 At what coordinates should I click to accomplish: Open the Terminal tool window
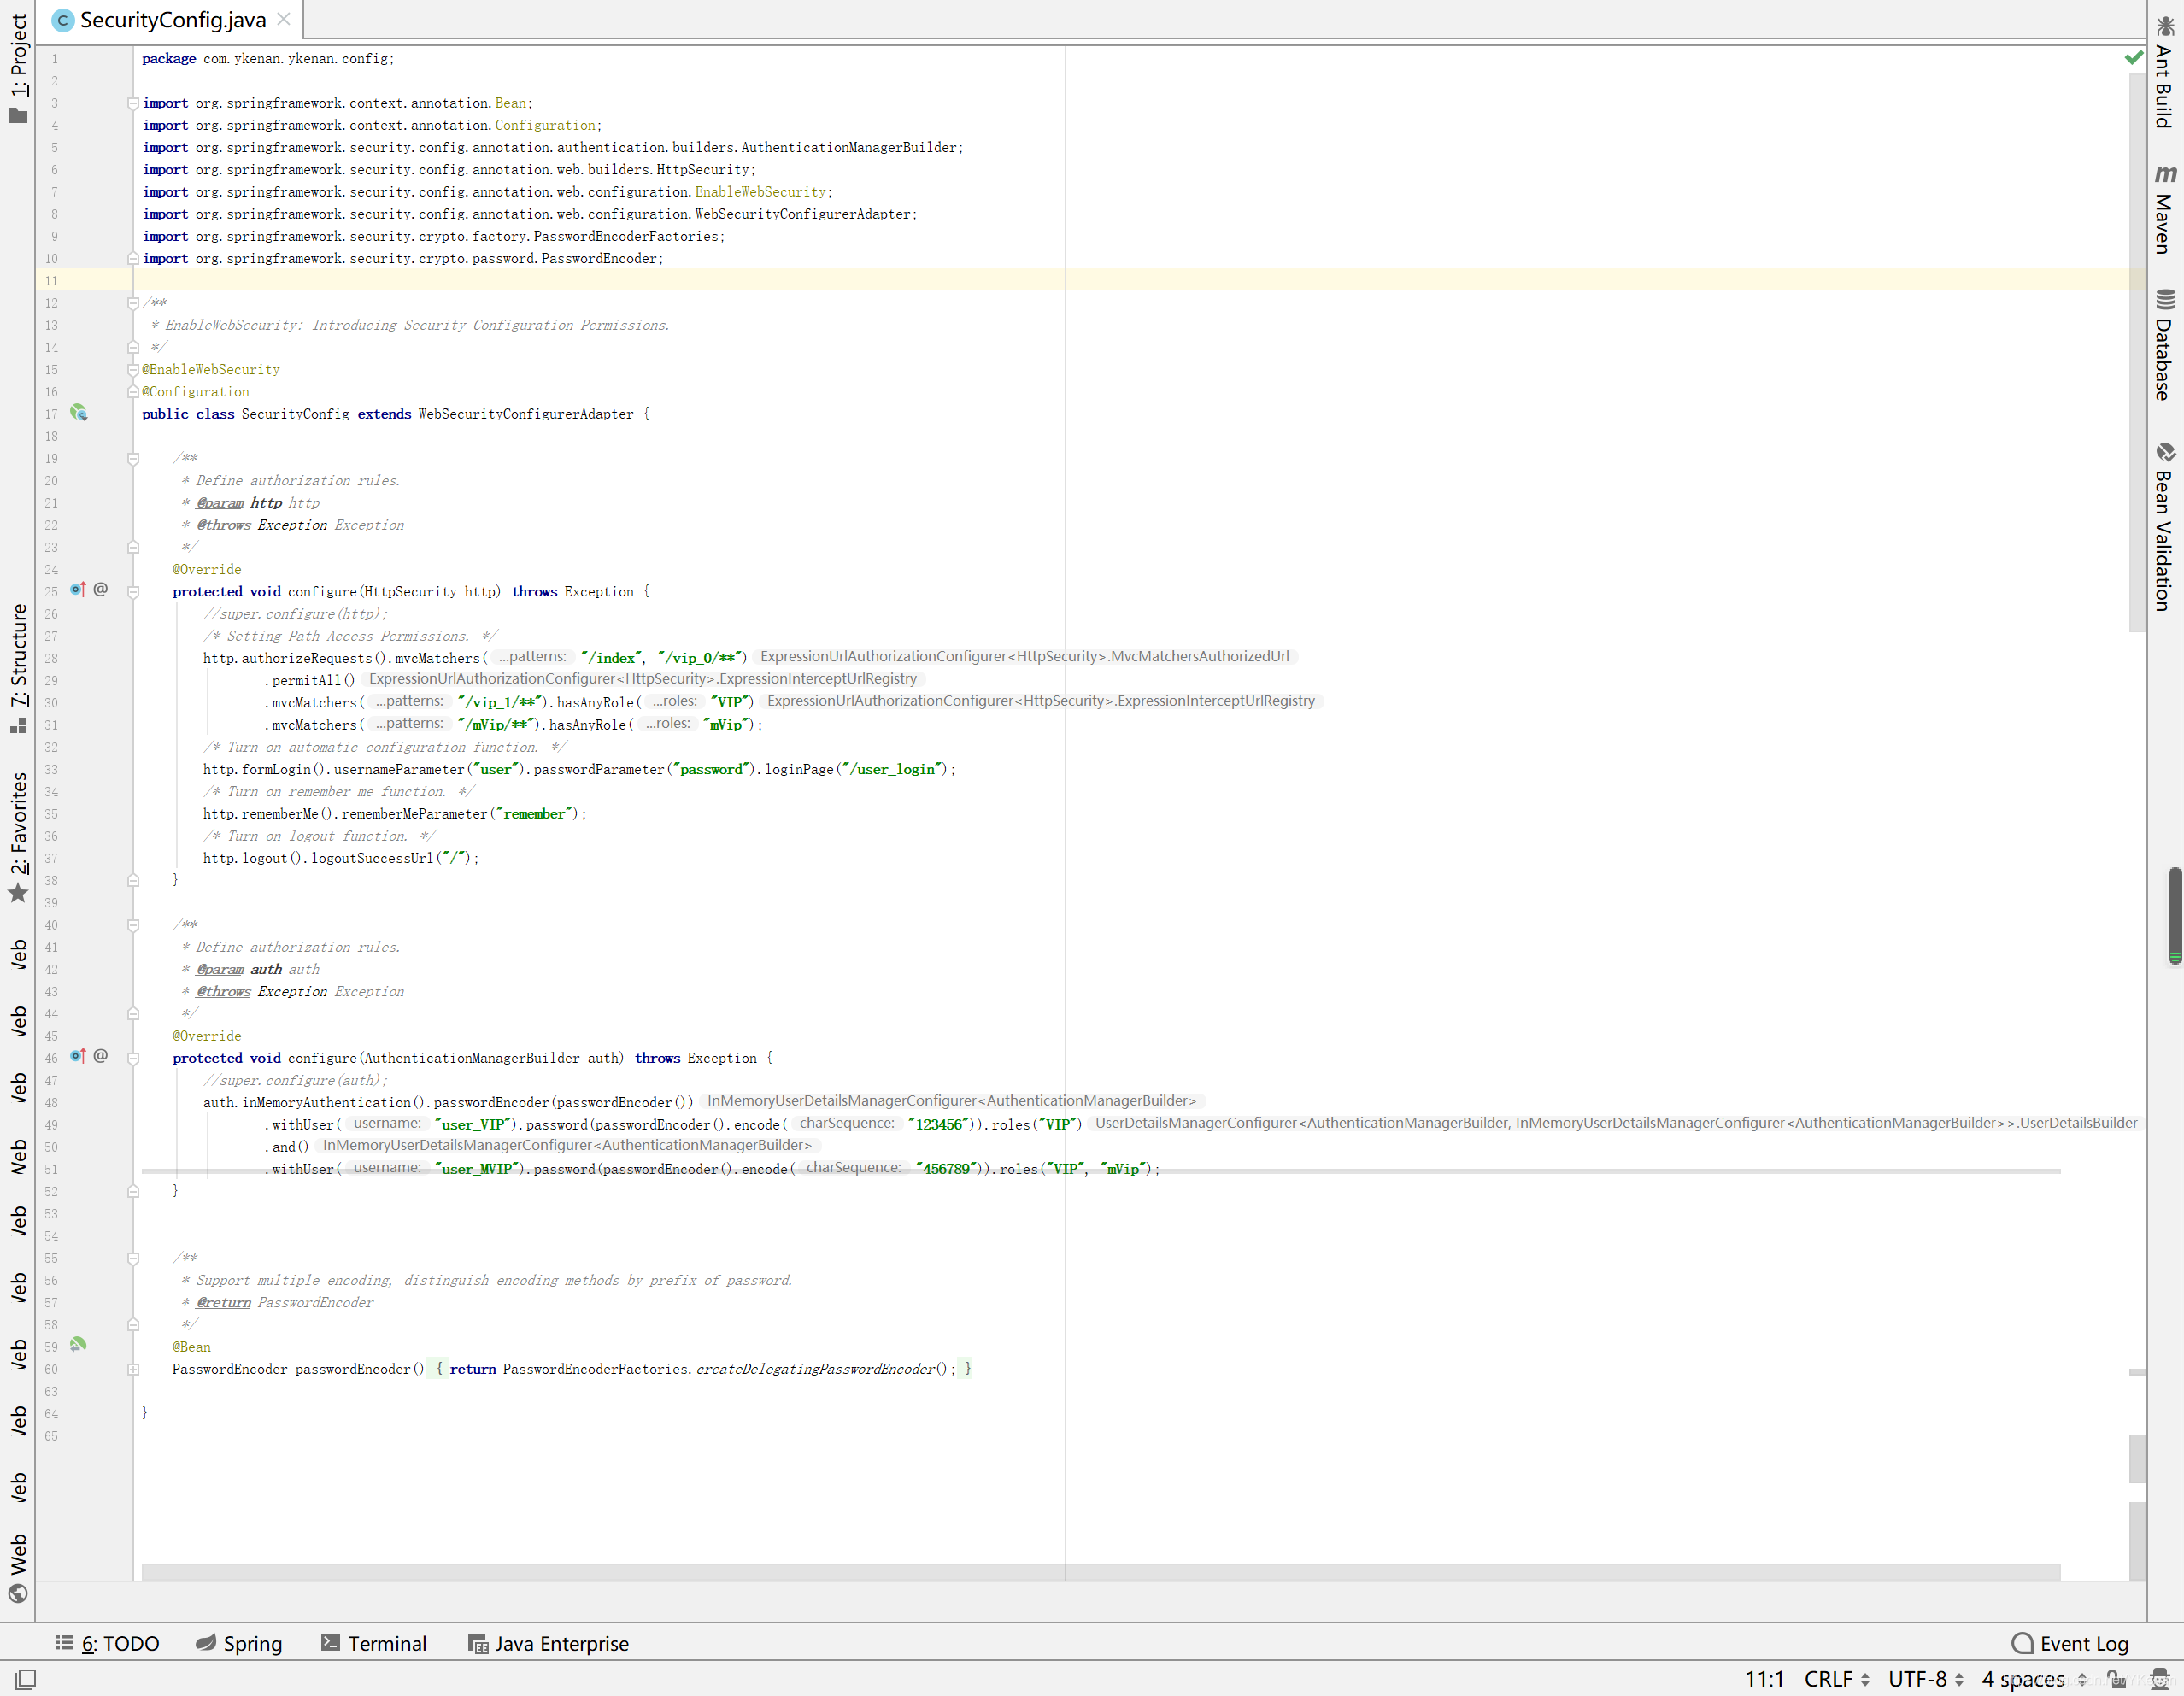374,1643
